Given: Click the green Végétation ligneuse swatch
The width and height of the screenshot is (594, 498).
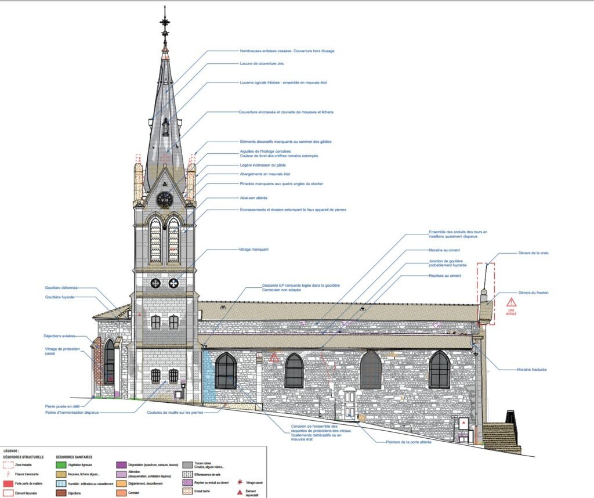Looking at the screenshot, I should click(61, 465).
